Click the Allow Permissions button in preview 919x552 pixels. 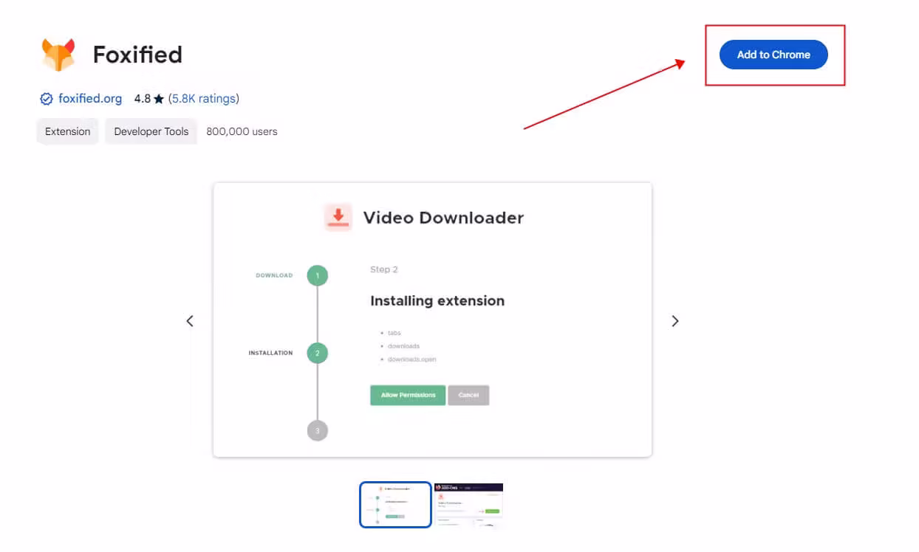[408, 395]
